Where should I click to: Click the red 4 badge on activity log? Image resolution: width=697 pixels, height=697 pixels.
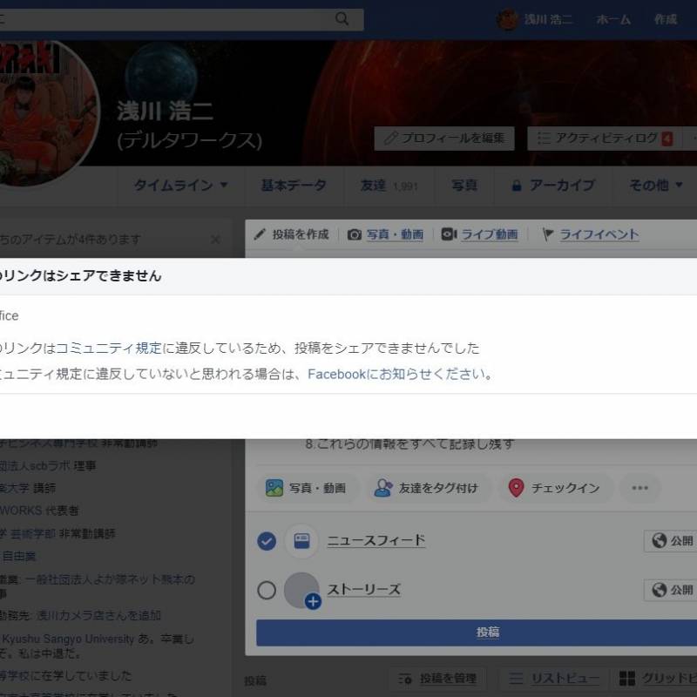point(667,139)
